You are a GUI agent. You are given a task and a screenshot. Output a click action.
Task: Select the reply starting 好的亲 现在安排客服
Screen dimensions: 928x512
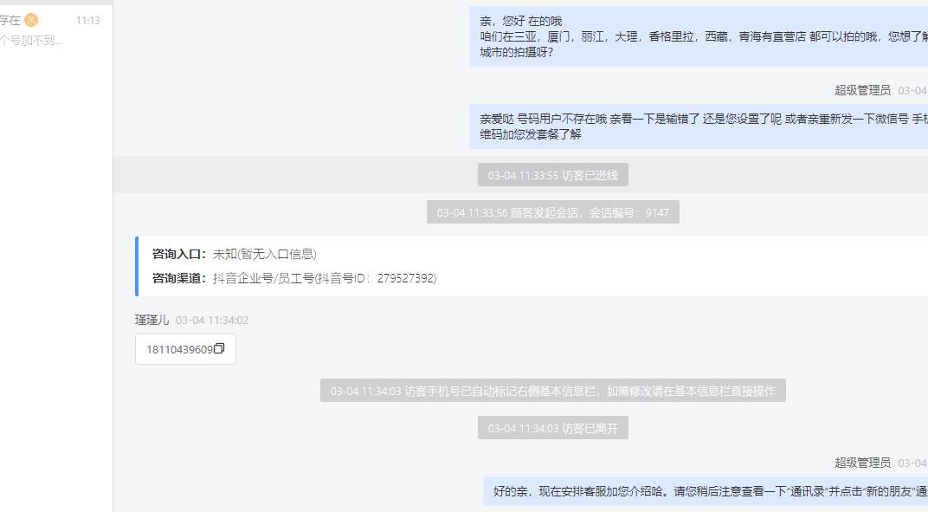(706, 491)
